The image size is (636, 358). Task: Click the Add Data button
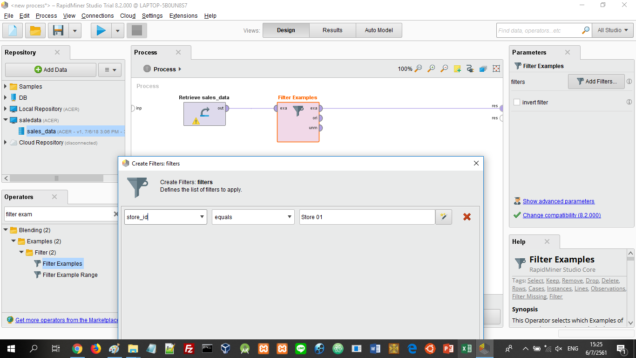pyautogui.click(x=51, y=69)
